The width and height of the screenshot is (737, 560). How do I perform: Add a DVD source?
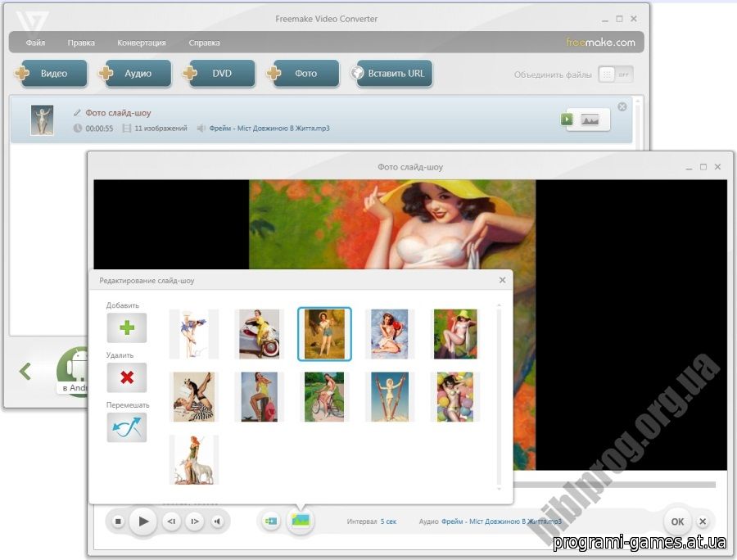(219, 74)
